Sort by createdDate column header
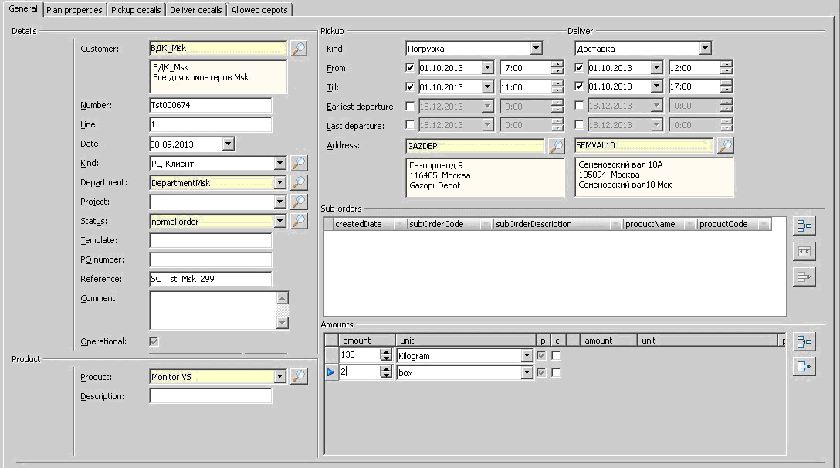Screen dimensions: 840x468 (x=369, y=224)
